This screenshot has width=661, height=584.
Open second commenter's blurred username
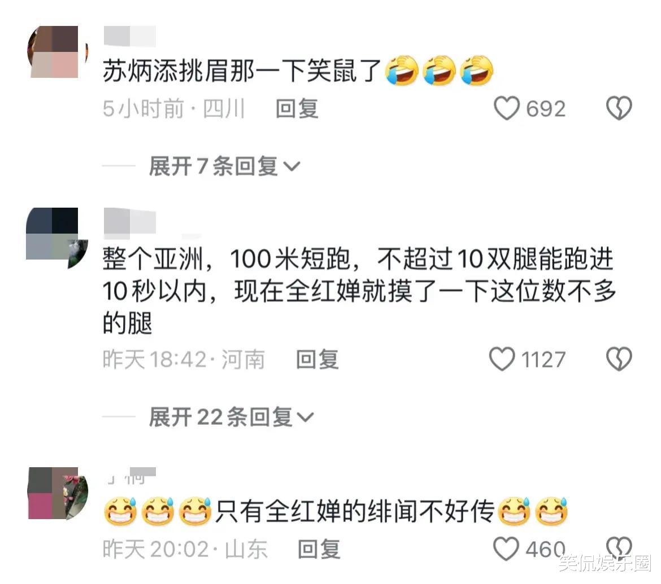click(x=130, y=220)
